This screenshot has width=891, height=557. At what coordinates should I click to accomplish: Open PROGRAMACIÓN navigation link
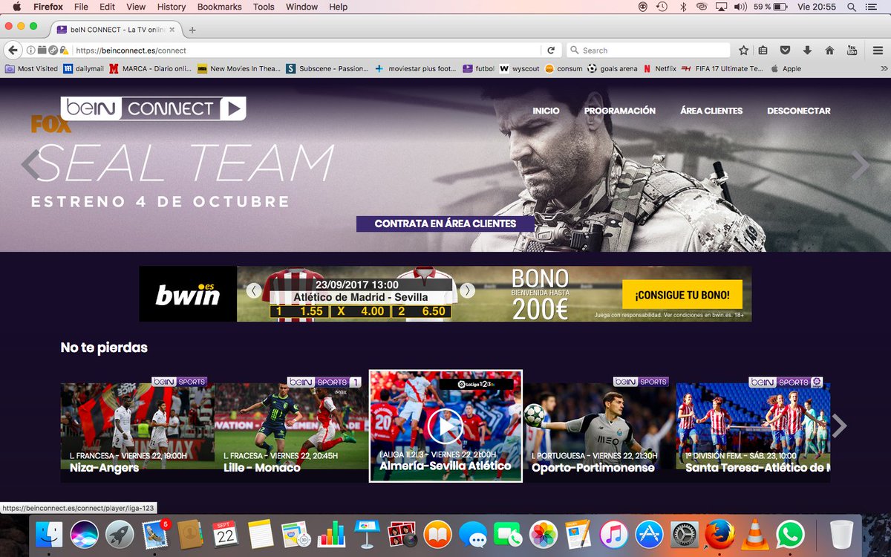(x=620, y=111)
